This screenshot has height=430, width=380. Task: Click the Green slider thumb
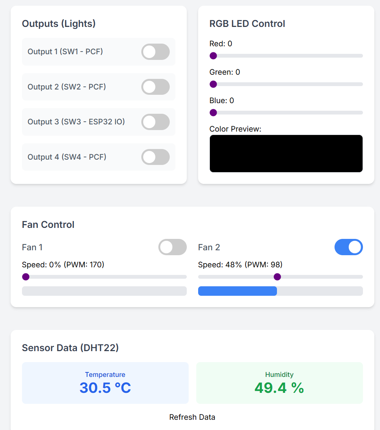(x=213, y=84)
